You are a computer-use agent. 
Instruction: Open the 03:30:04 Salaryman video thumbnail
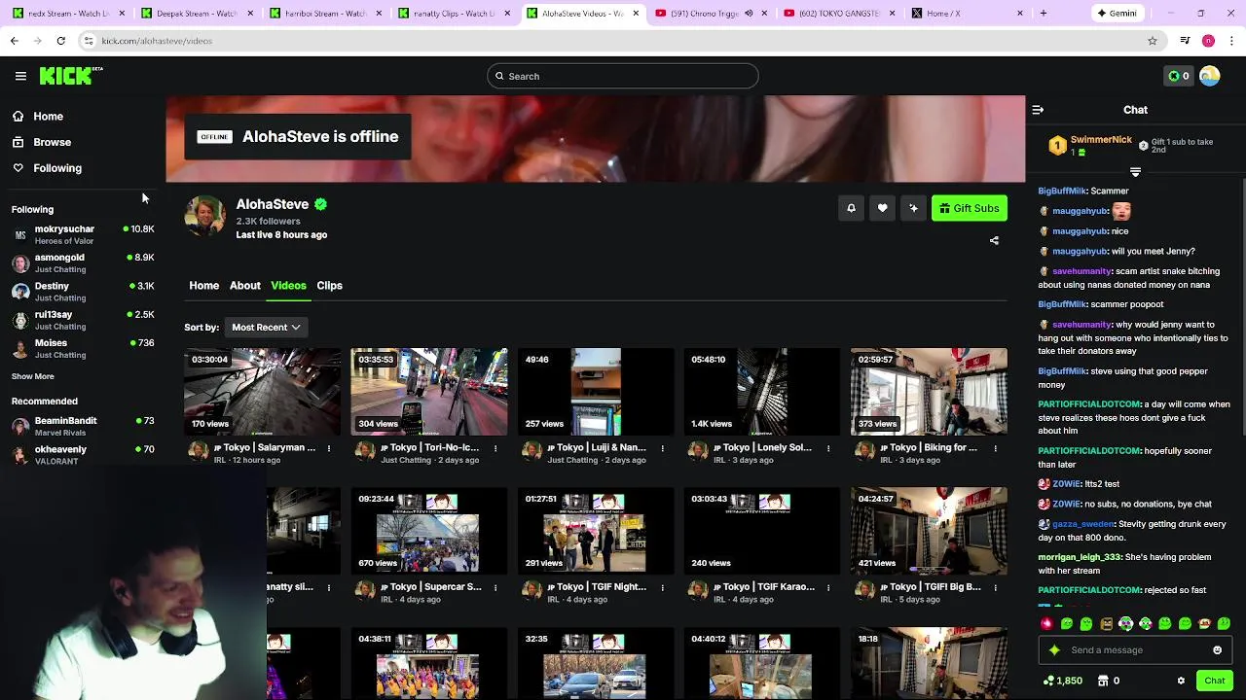coord(263,392)
